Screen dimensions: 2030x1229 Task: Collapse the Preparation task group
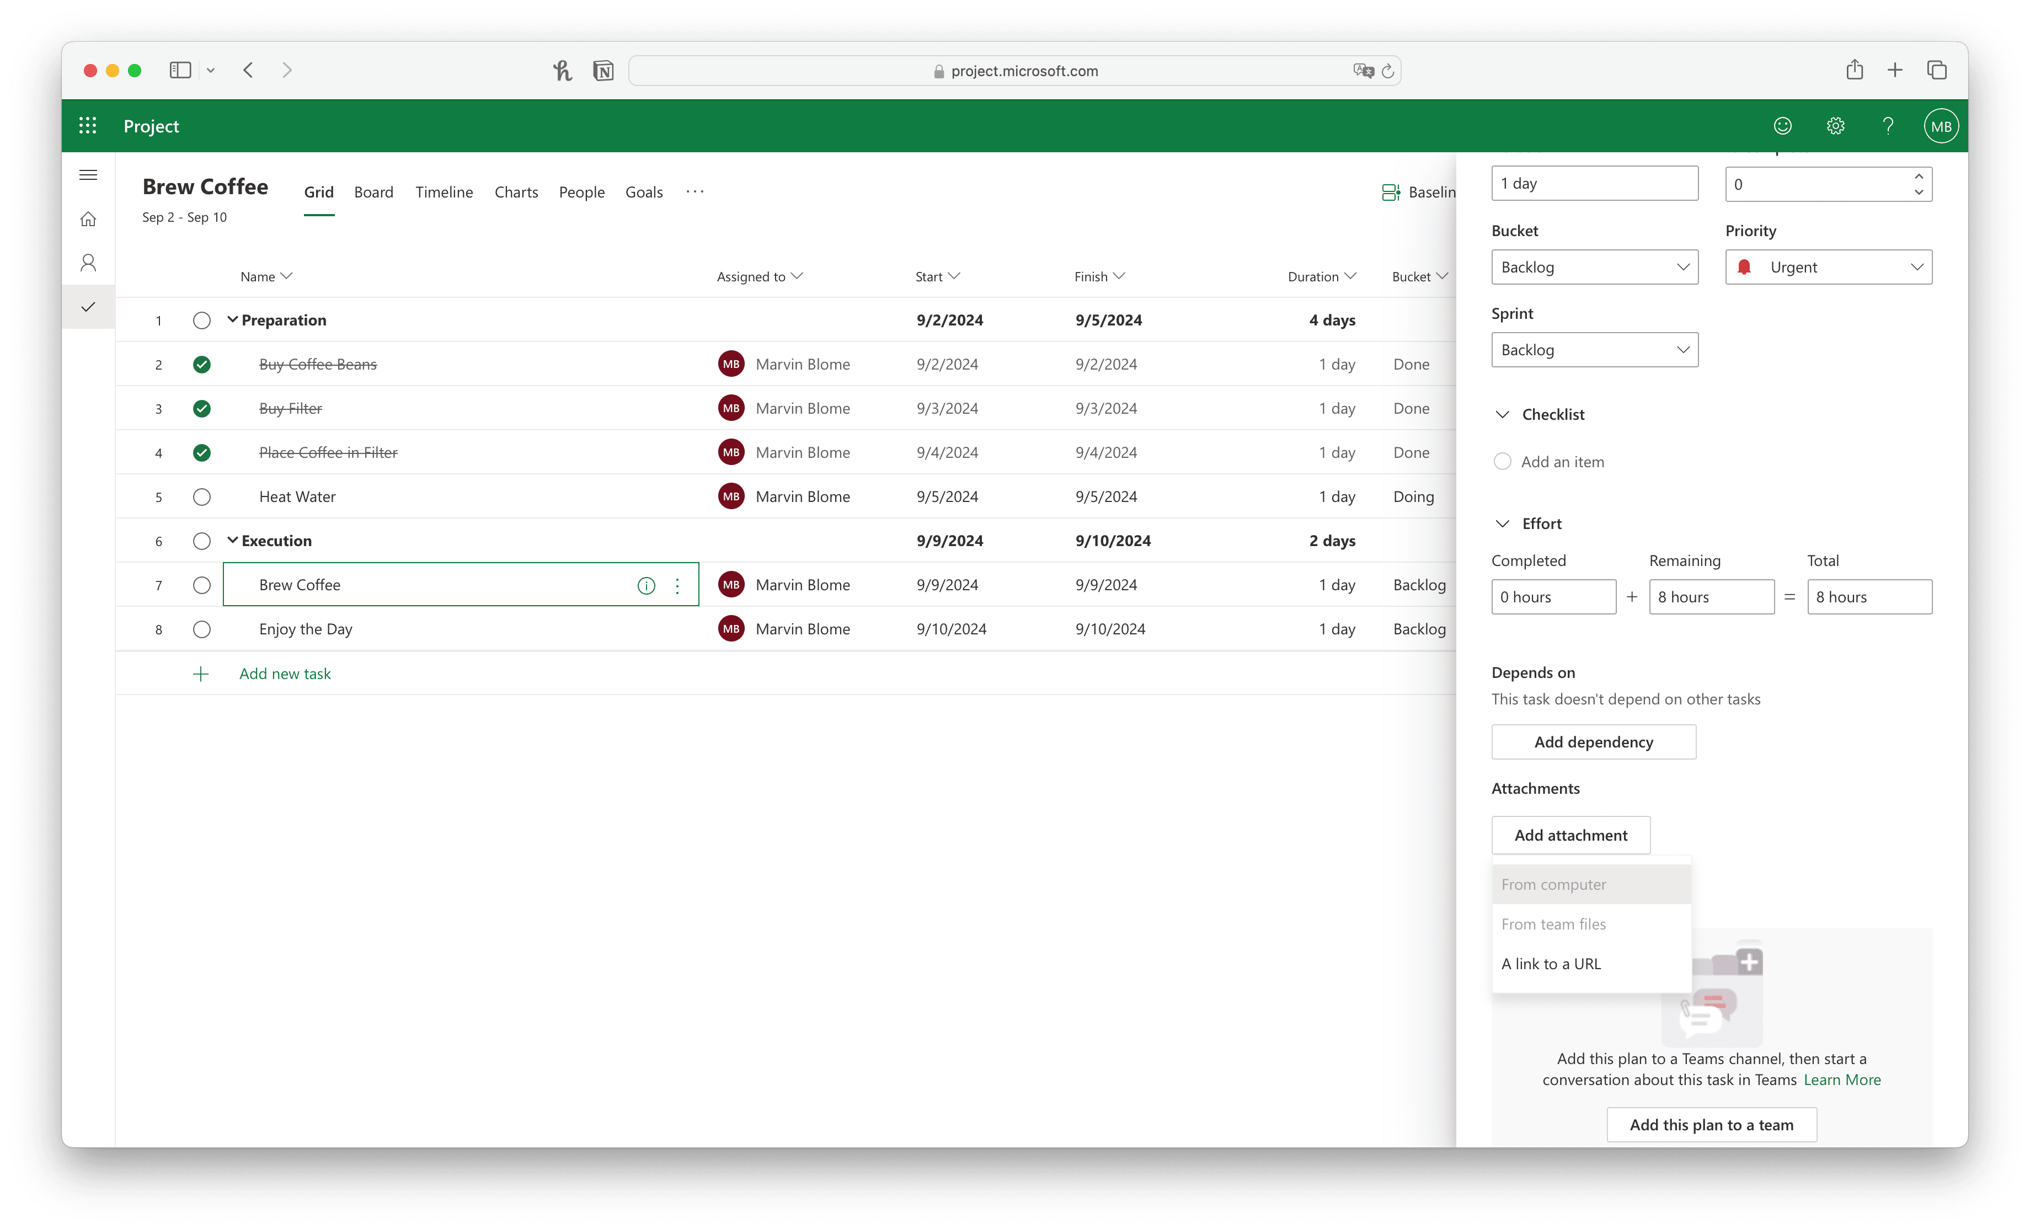tap(232, 319)
